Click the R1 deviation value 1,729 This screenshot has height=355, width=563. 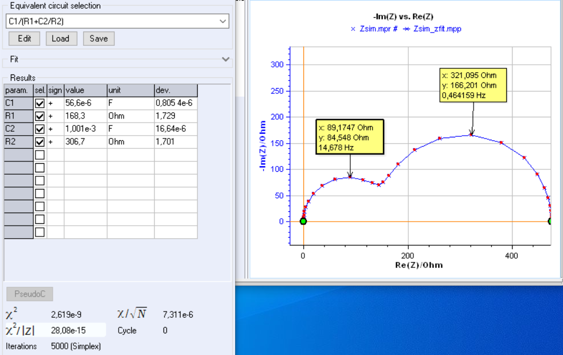pos(175,116)
